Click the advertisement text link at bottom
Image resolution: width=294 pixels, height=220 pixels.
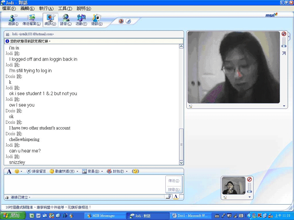(48, 207)
